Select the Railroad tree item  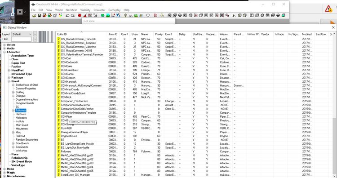(20, 136)
